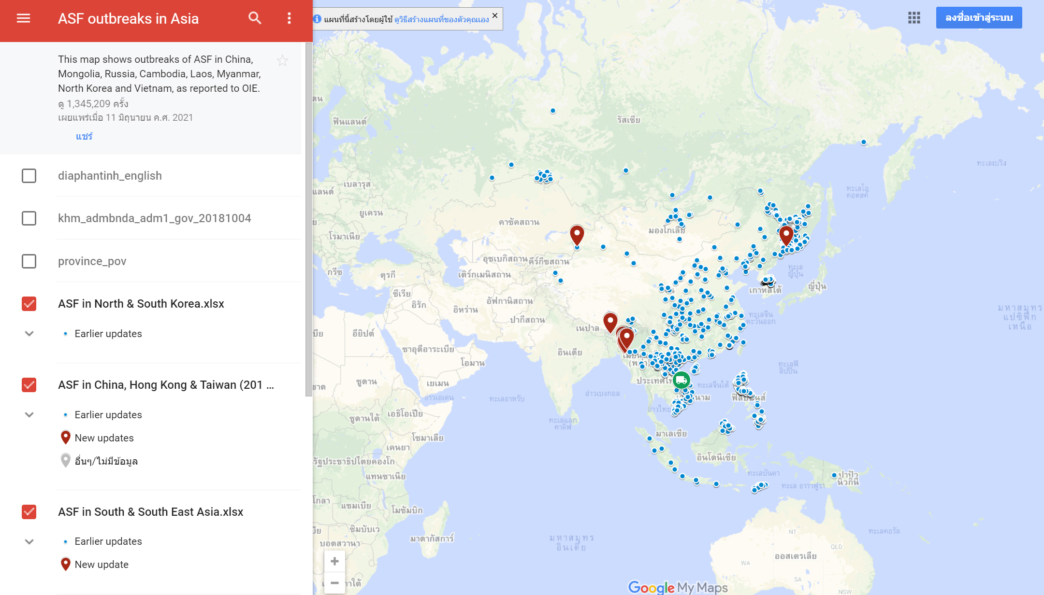
Task: Zoom out with the minus button
Action: click(334, 583)
